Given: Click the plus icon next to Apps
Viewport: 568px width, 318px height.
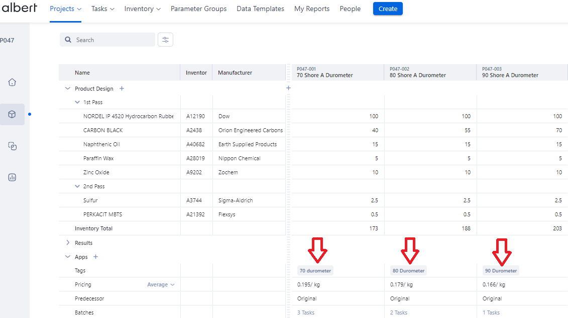Looking at the screenshot, I should click(x=95, y=257).
